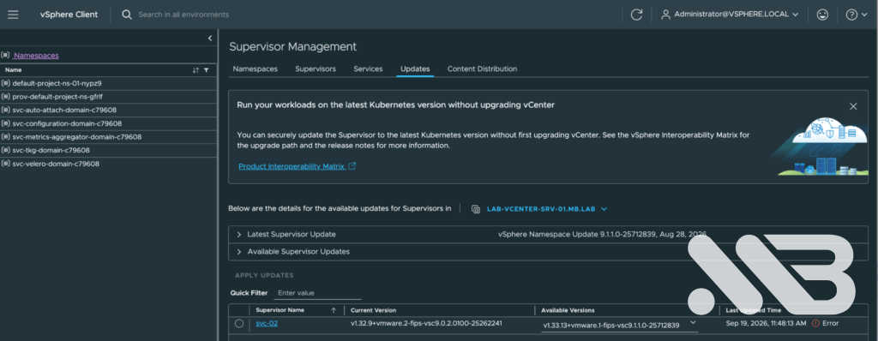Switch to the Supervisors tab
878x341 pixels.
click(x=316, y=69)
